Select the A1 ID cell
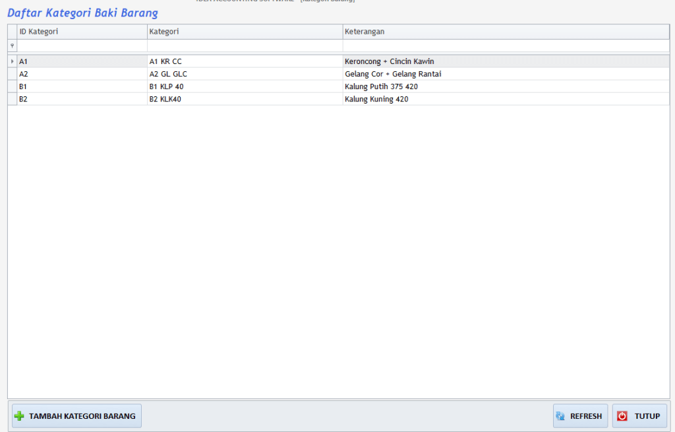The width and height of the screenshot is (675, 432). (x=82, y=61)
